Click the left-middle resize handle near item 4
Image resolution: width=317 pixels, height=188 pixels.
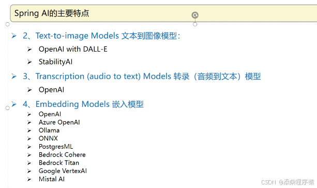pos(7,108)
